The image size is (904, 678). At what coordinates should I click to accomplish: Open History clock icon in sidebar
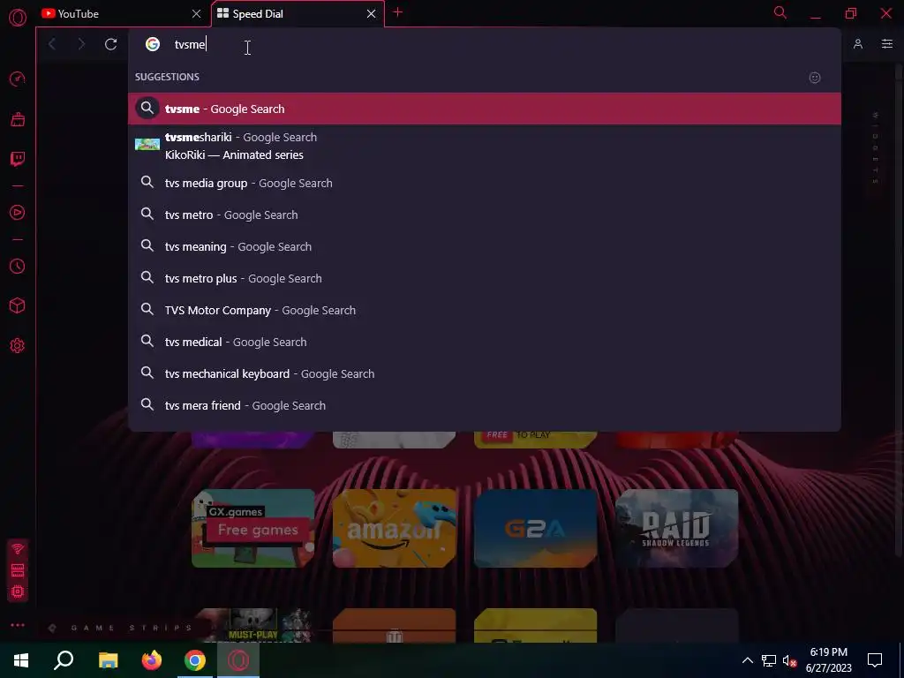pos(18,266)
